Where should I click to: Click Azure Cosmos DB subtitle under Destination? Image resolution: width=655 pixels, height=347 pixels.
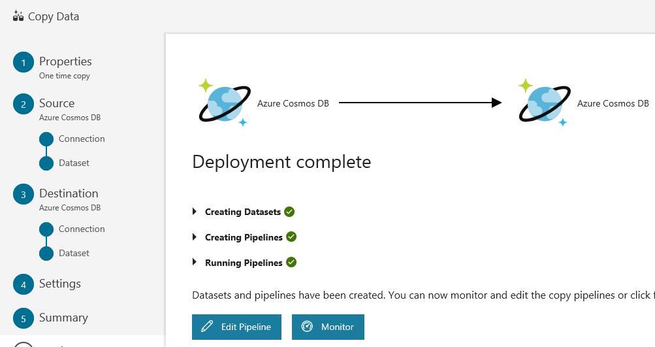click(x=70, y=208)
